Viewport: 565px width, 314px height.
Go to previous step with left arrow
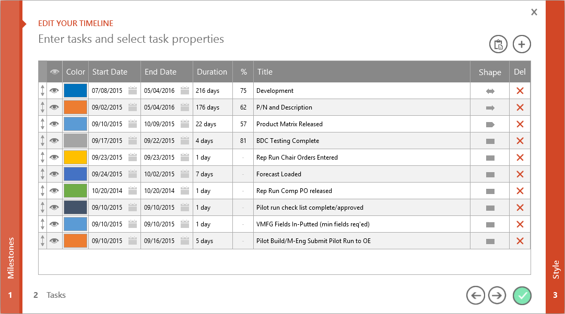pyautogui.click(x=475, y=296)
